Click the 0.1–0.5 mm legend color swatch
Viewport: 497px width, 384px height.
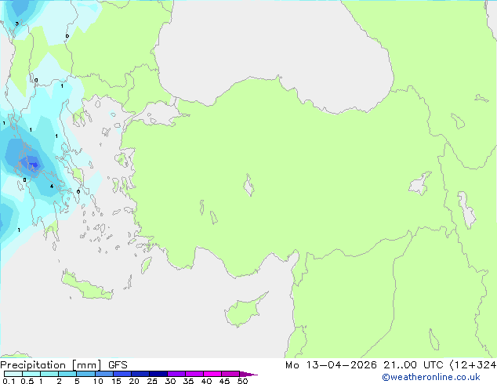click(x=13, y=374)
